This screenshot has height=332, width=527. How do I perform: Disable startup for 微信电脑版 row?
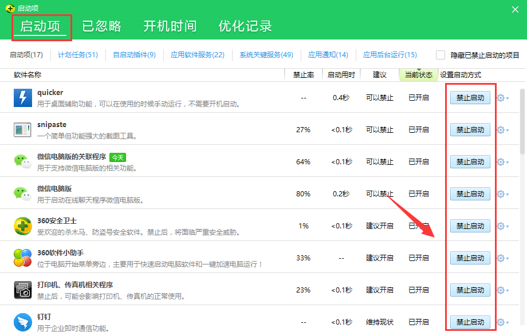pyautogui.click(x=470, y=194)
